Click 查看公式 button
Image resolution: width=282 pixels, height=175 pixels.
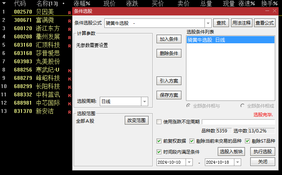coord(265,23)
